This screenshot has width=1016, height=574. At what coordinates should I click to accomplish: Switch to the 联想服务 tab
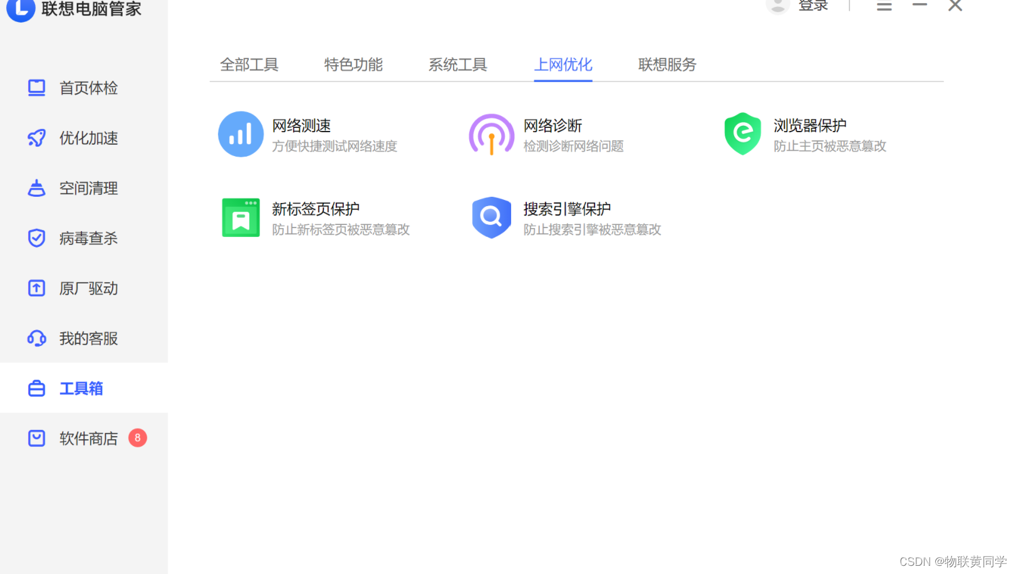coord(667,65)
